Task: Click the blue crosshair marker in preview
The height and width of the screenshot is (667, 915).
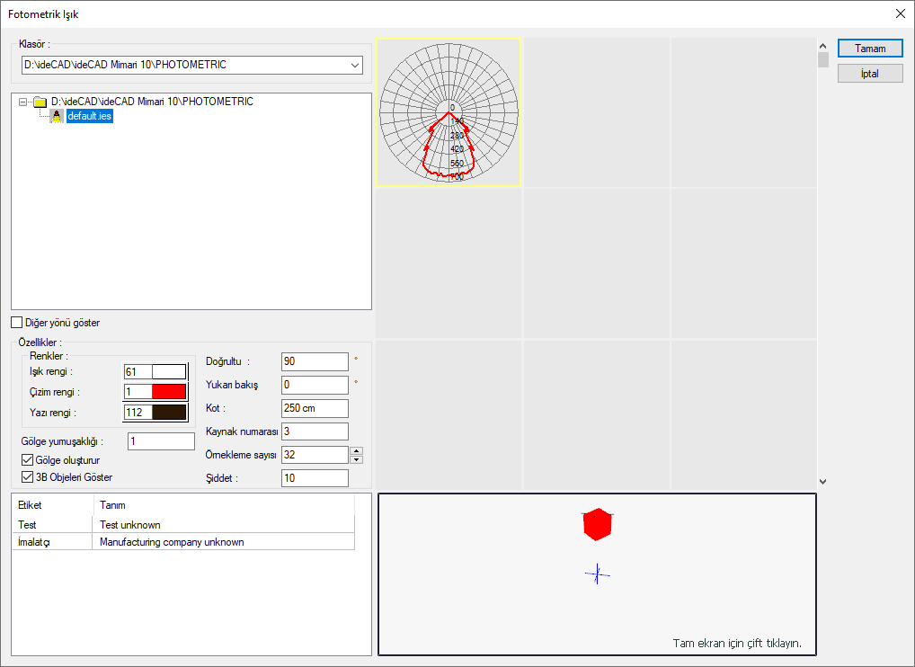Action: 598,574
